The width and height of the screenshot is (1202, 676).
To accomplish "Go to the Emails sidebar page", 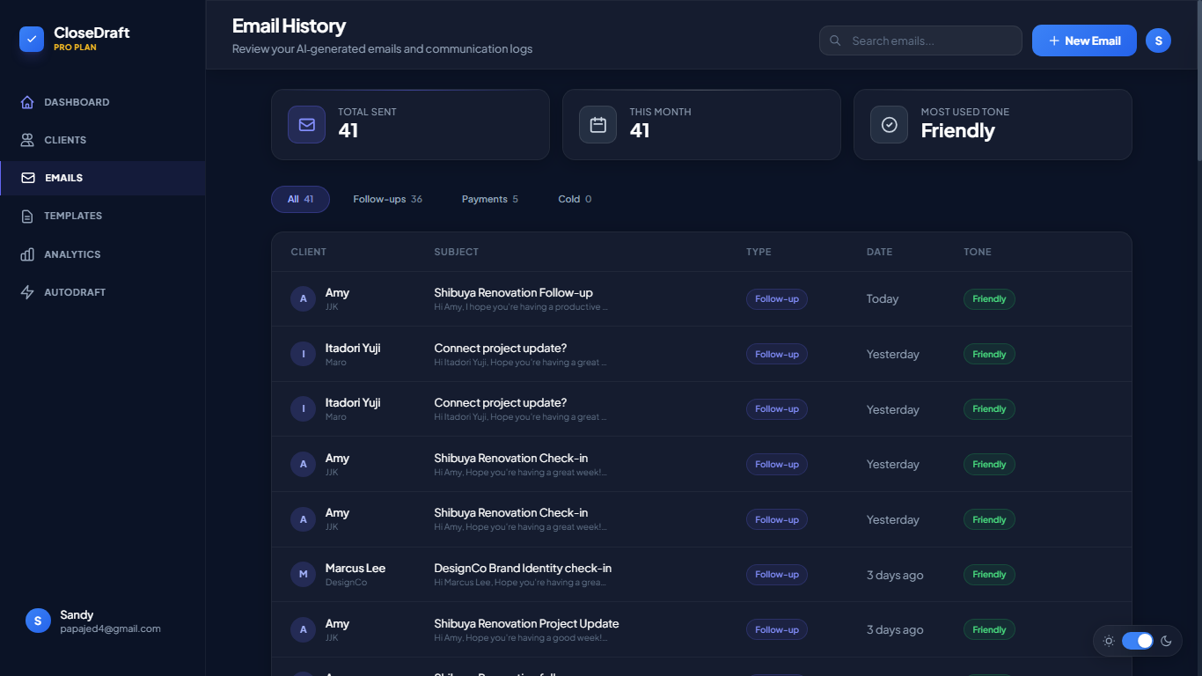I will click(103, 178).
